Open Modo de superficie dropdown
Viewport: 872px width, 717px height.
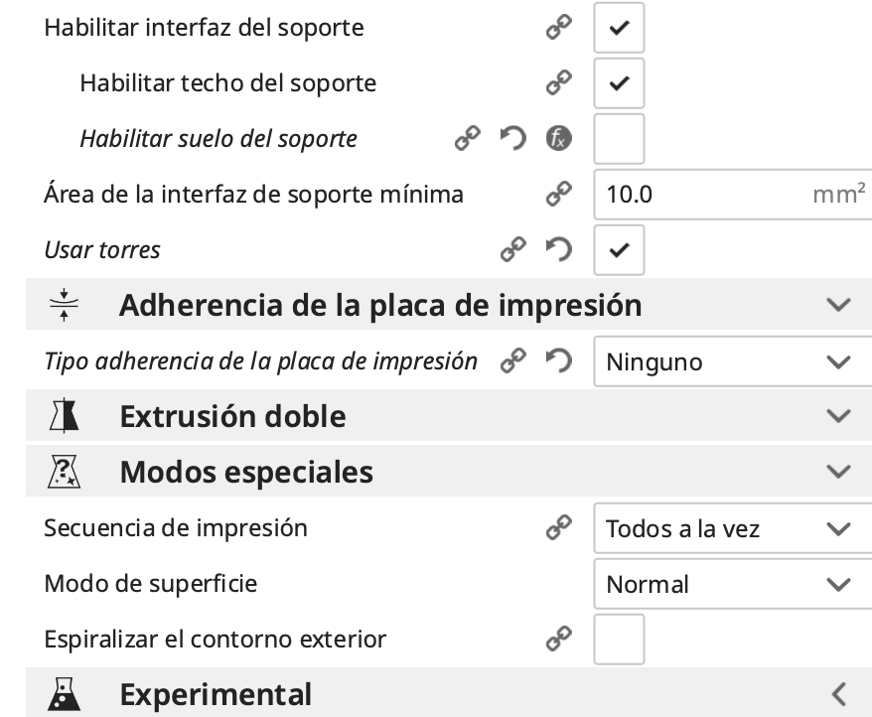pos(731,584)
